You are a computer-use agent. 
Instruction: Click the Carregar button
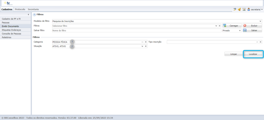(x=232, y=26)
